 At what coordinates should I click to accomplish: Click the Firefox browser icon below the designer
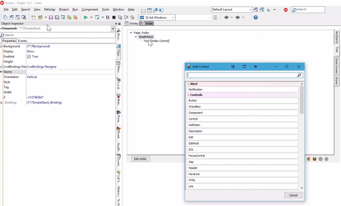tap(314, 159)
